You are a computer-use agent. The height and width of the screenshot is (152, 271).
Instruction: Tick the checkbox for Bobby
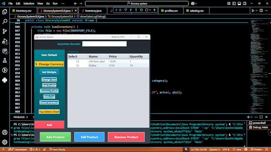pyautogui.click(x=78, y=65)
